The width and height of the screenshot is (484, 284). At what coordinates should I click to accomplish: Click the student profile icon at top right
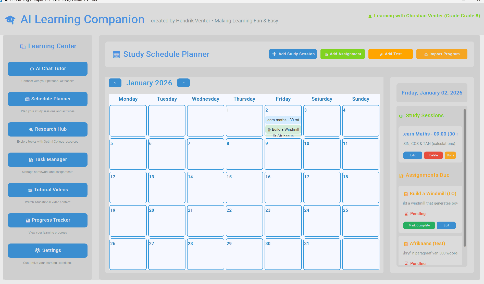[x=370, y=16]
